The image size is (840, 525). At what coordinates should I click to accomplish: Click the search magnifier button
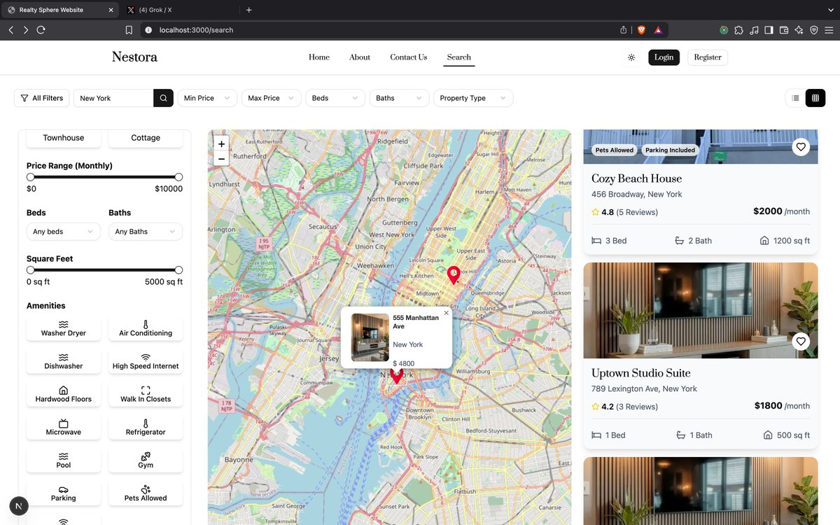(x=163, y=98)
